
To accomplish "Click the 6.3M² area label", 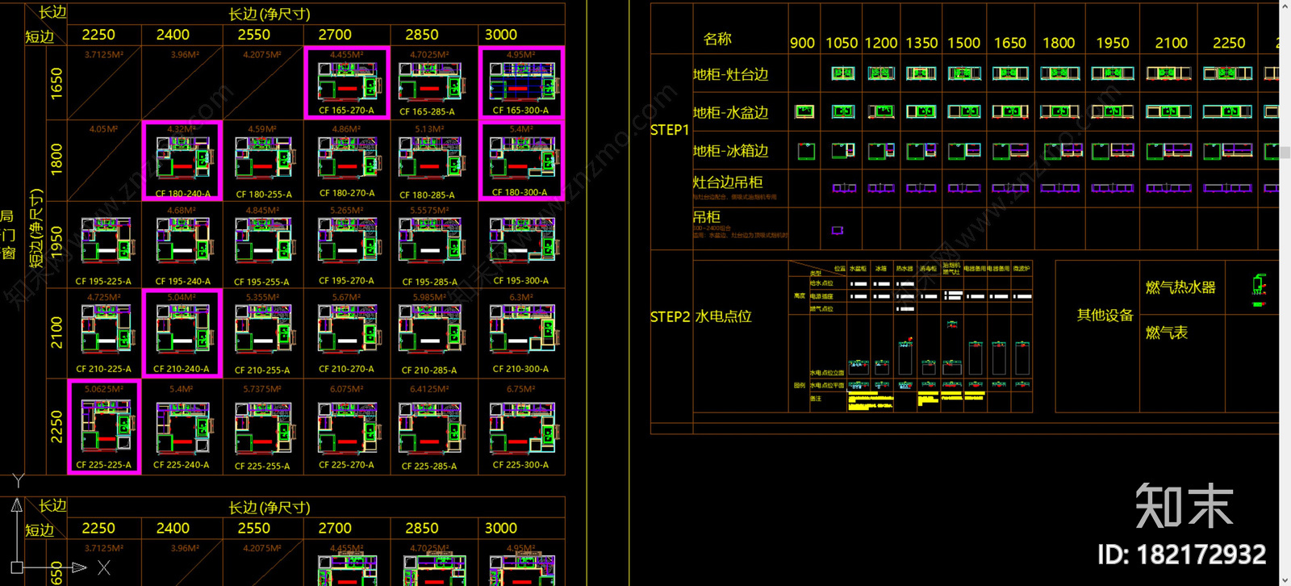I will [521, 297].
